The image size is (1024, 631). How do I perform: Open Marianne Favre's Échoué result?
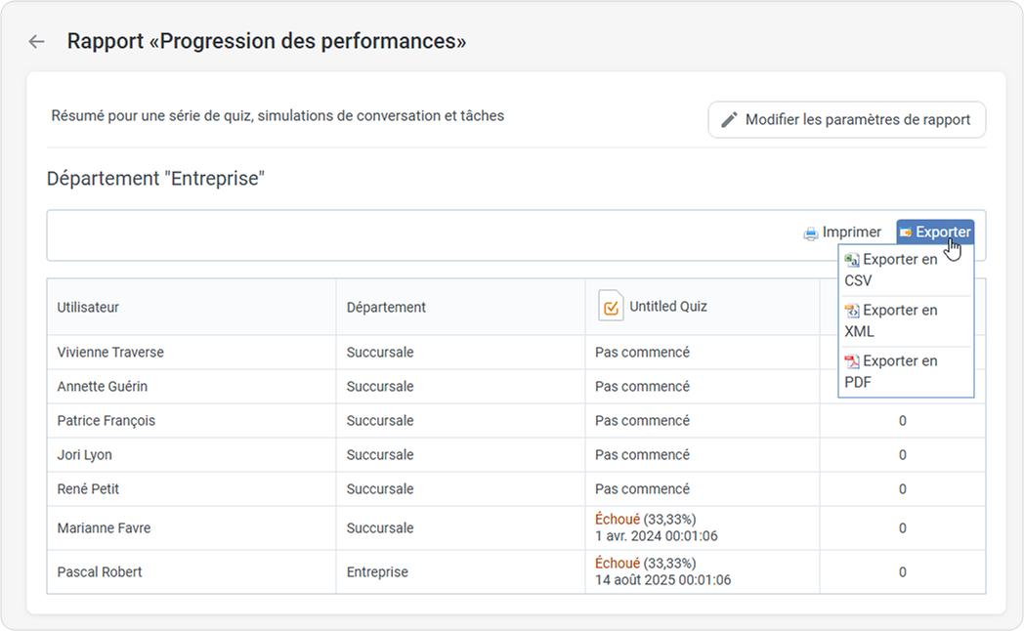[617, 520]
